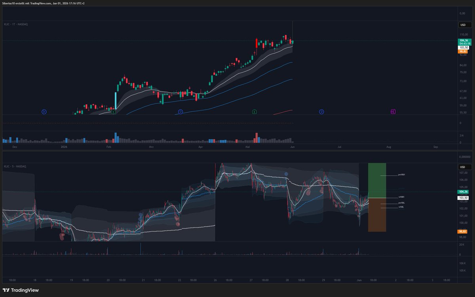This screenshot has height=297, width=475.
Task: Click the Dez label on the daily time axis
Action: pos(15,147)
